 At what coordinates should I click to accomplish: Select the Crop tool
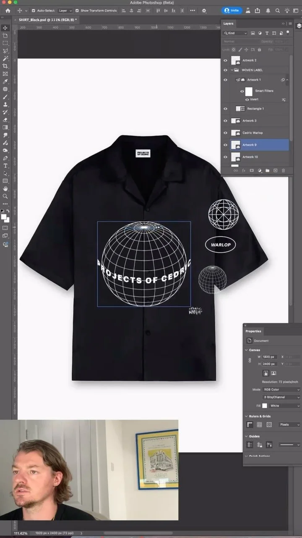[x=5, y=66]
